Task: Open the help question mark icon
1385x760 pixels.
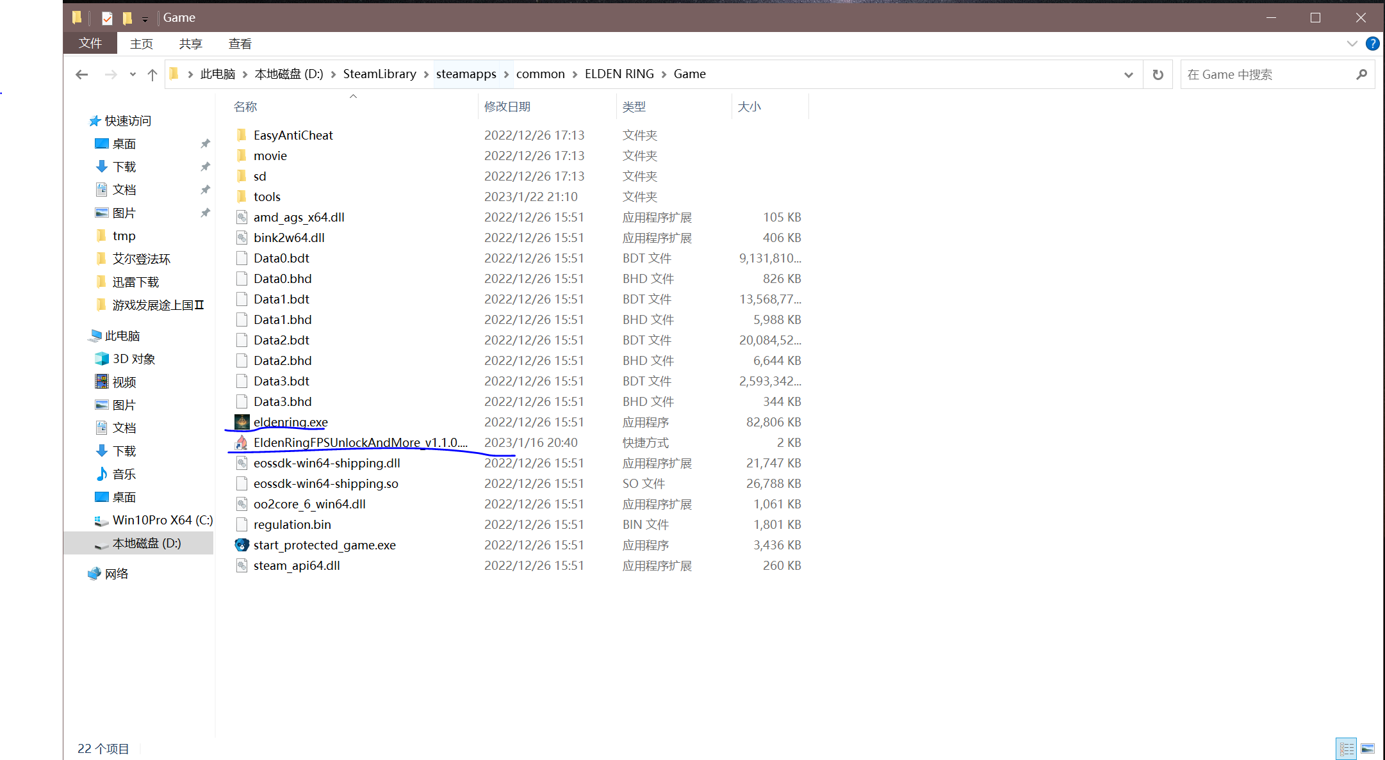Action: click(1372, 44)
